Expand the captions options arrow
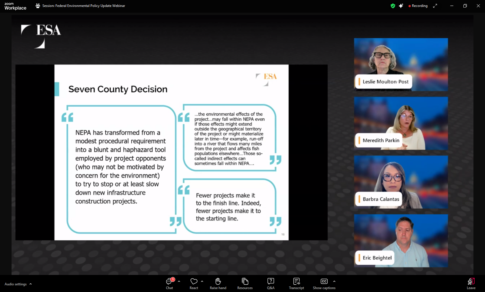 click(x=334, y=281)
